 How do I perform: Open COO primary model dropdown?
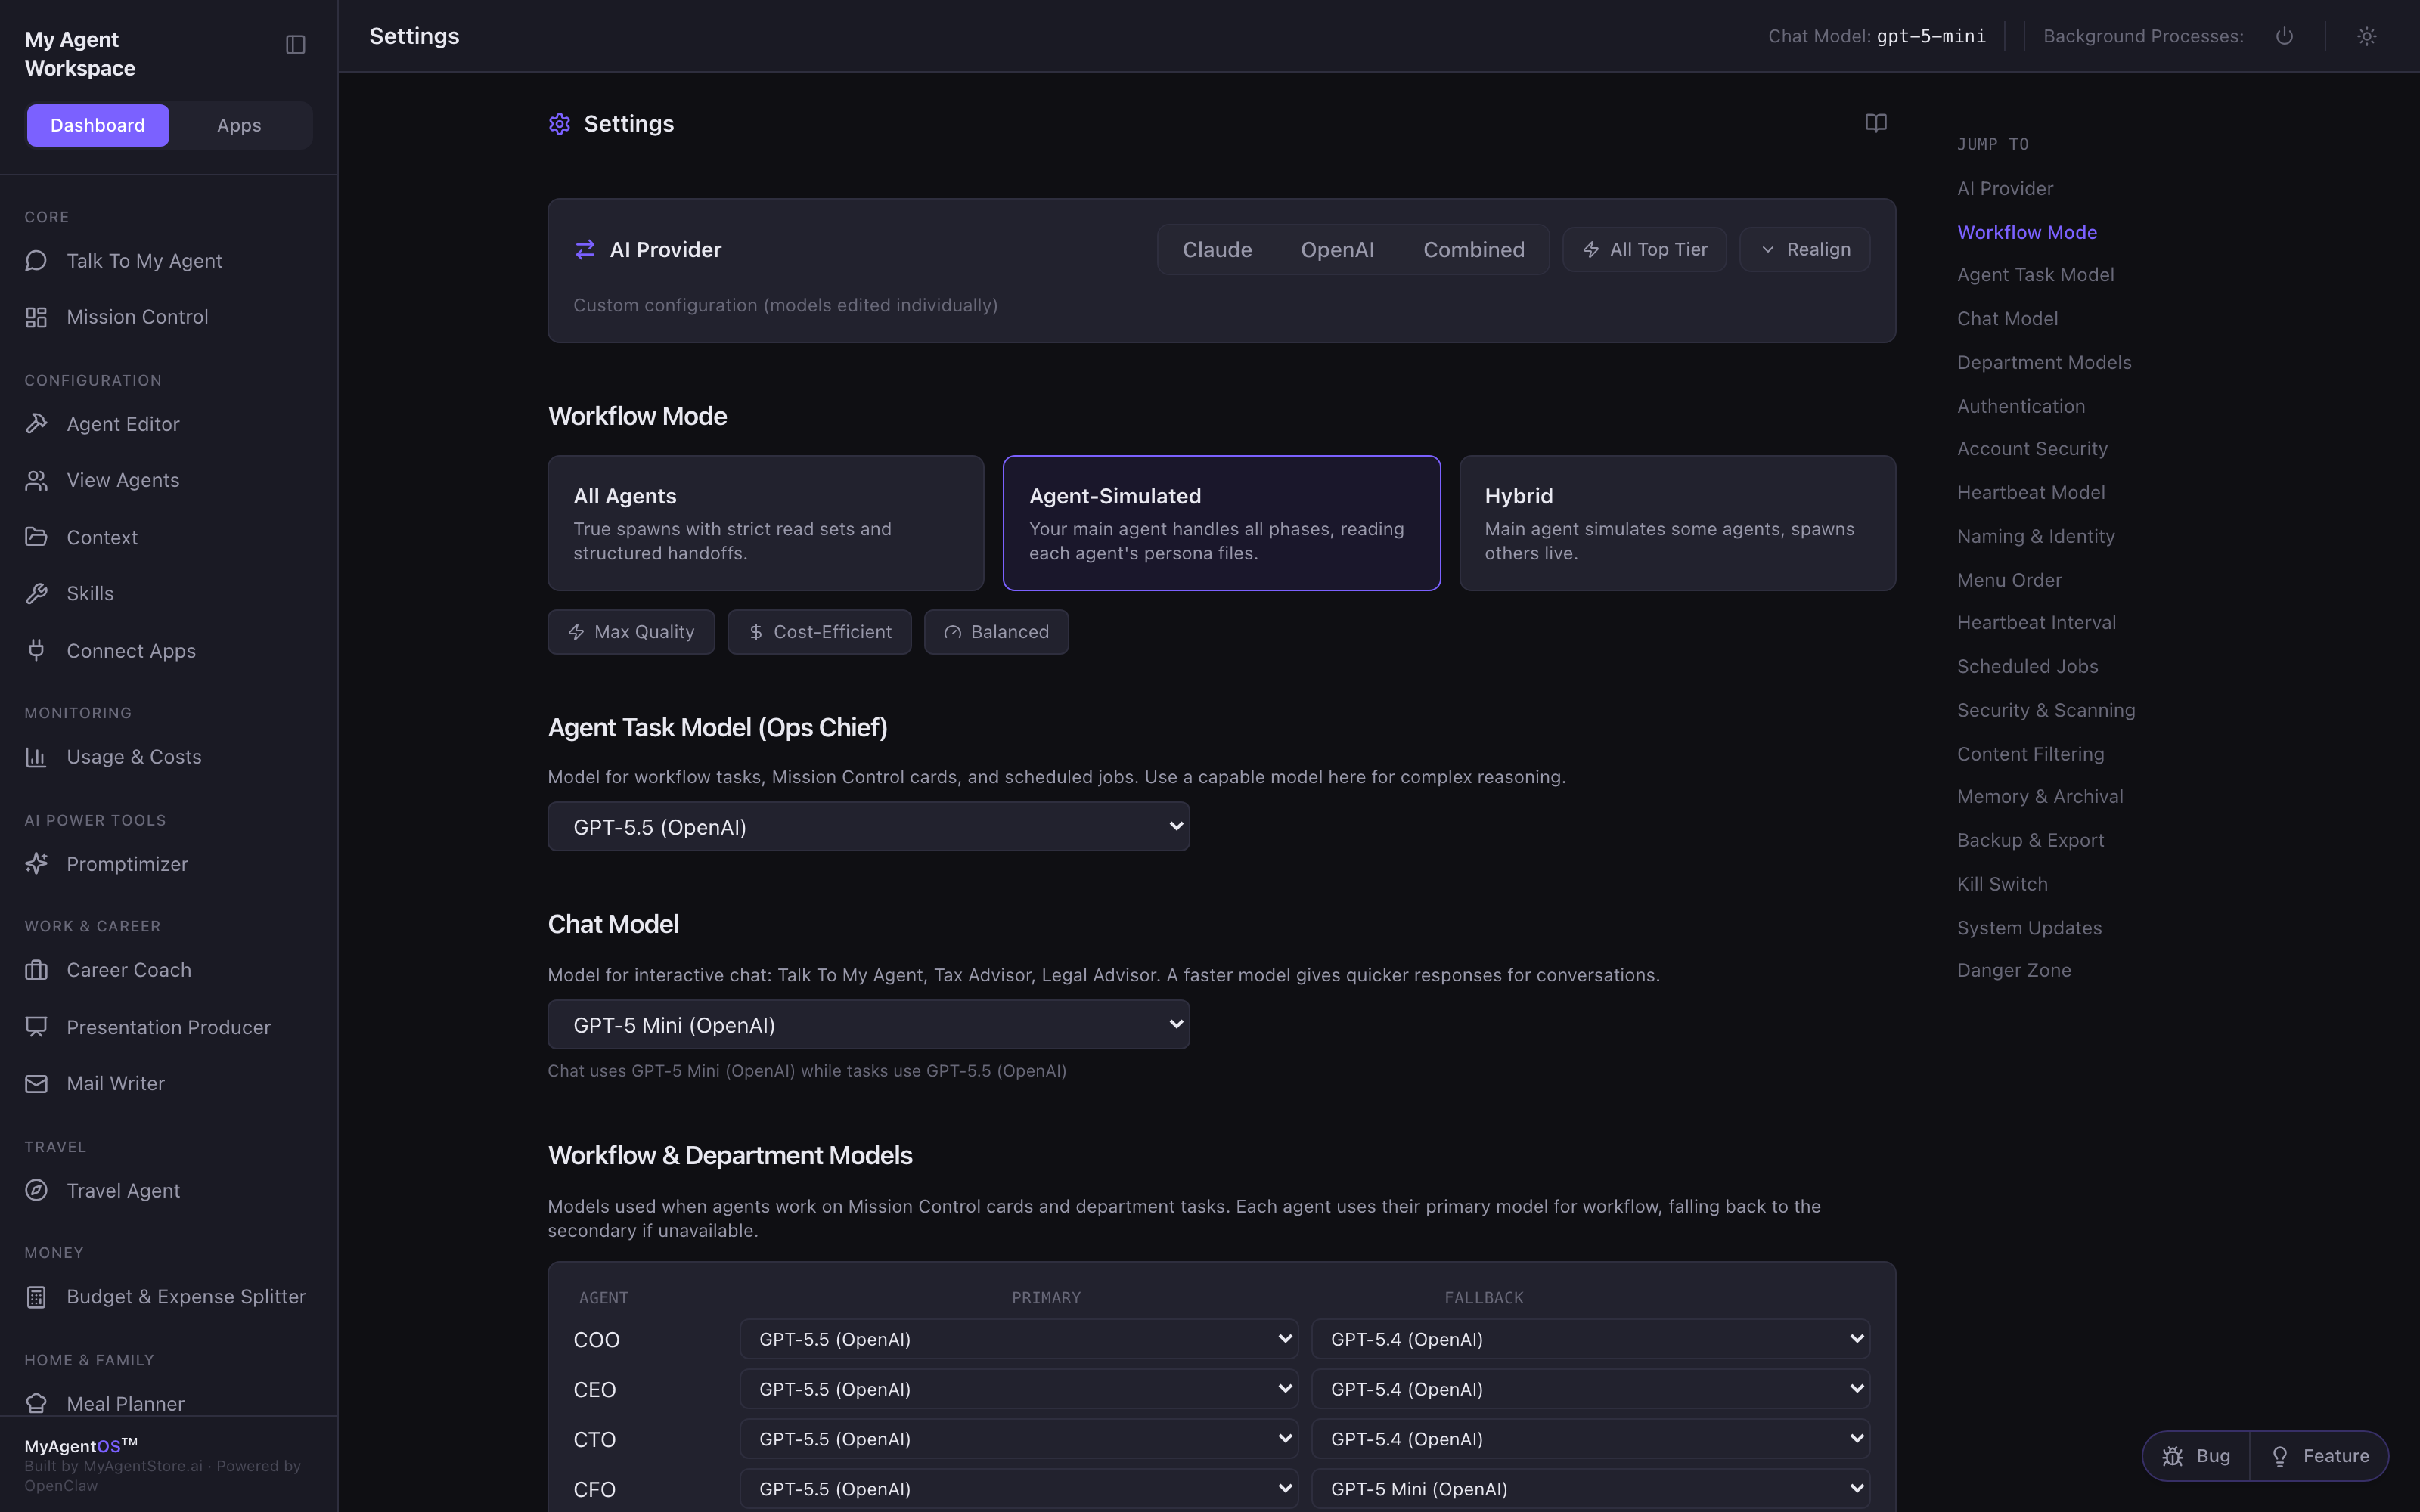1019,1340
